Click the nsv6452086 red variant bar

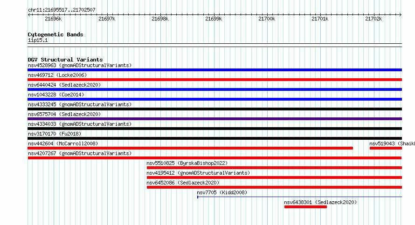275,187
